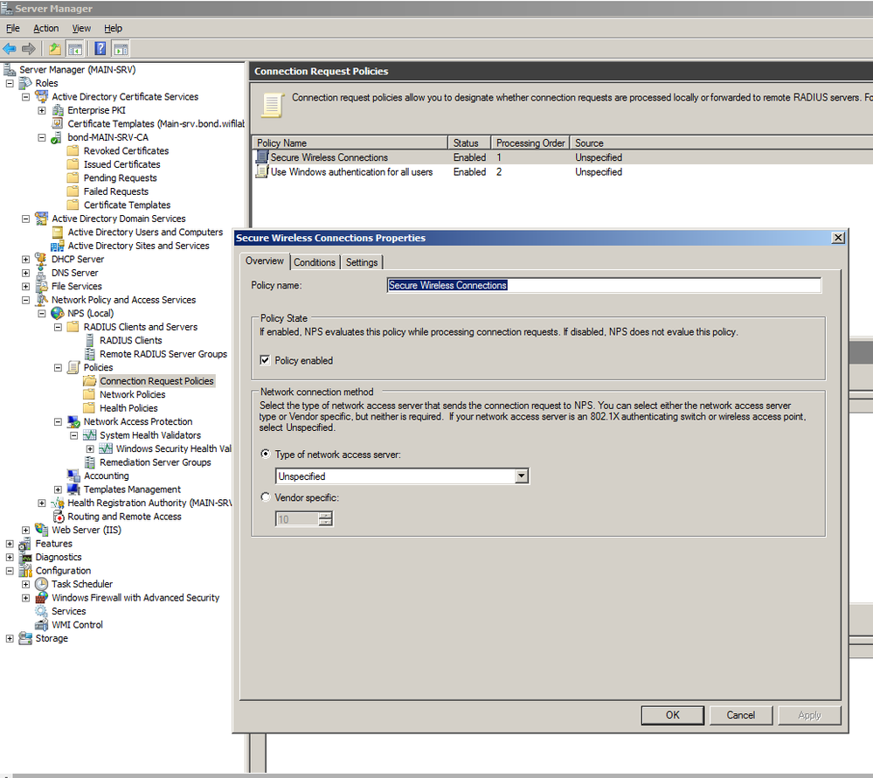This screenshot has width=873, height=778.
Task: Expand the Enterprise PKI node
Action: 42,110
